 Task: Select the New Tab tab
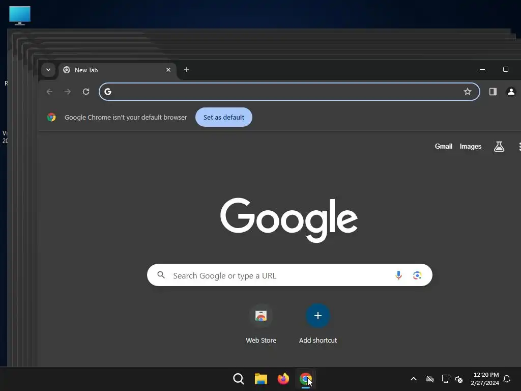click(118, 70)
